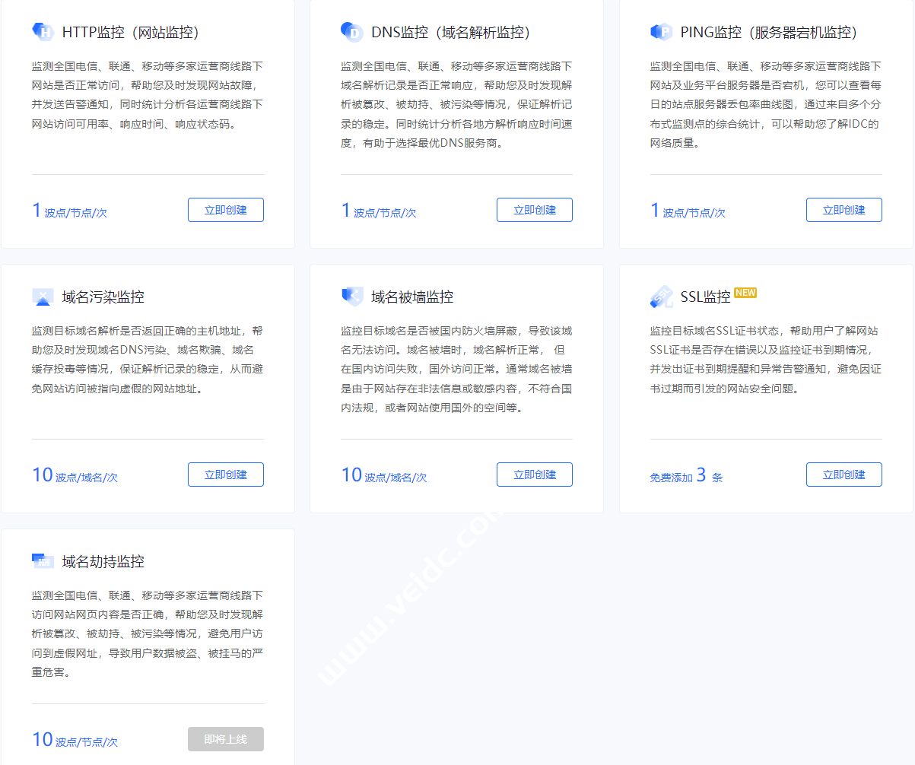Open the HTTP监控（网站监控）title

tap(130, 33)
